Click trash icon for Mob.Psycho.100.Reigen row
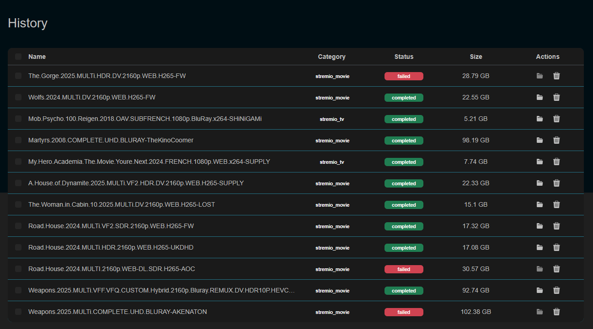Image resolution: width=593 pixels, height=329 pixels. 556,119
